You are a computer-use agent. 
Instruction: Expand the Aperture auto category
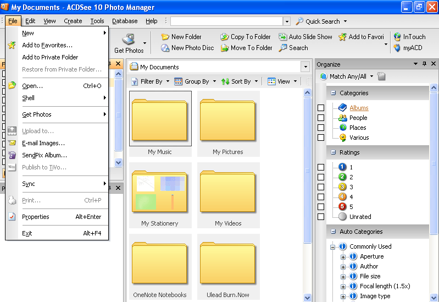pos(343,257)
